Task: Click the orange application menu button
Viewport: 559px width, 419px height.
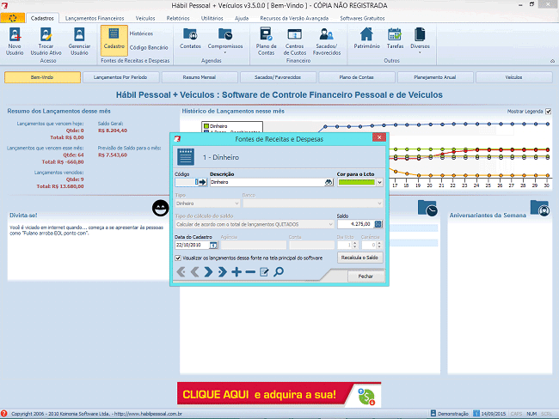Action: click(13, 18)
